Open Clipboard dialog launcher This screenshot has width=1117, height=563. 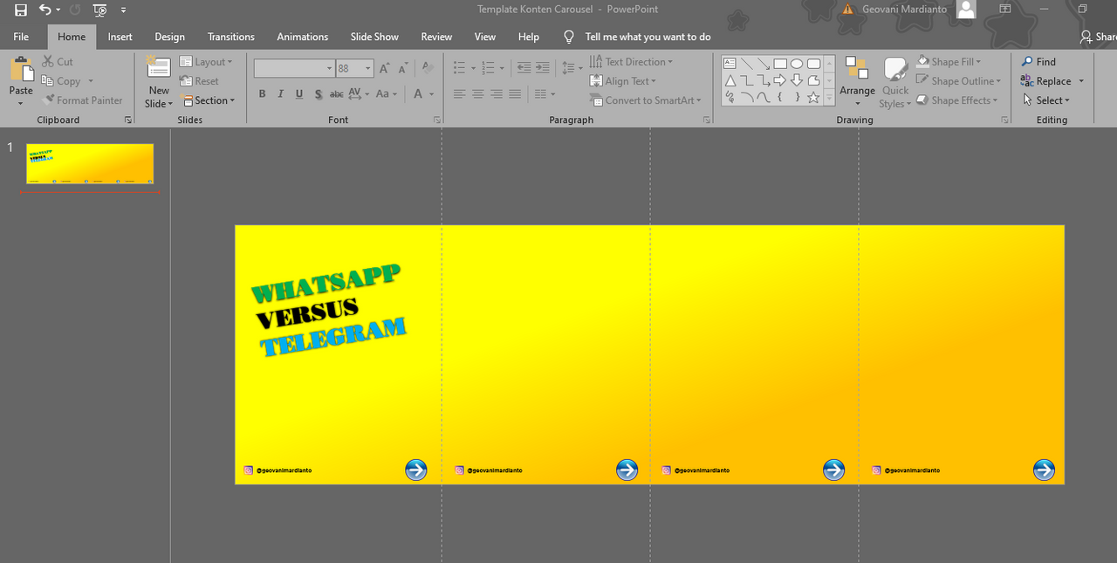tap(128, 120)
